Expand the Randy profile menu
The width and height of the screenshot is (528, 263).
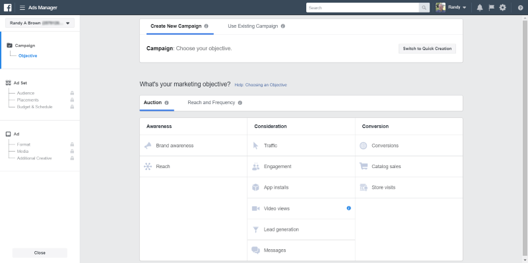coord(451,7)
